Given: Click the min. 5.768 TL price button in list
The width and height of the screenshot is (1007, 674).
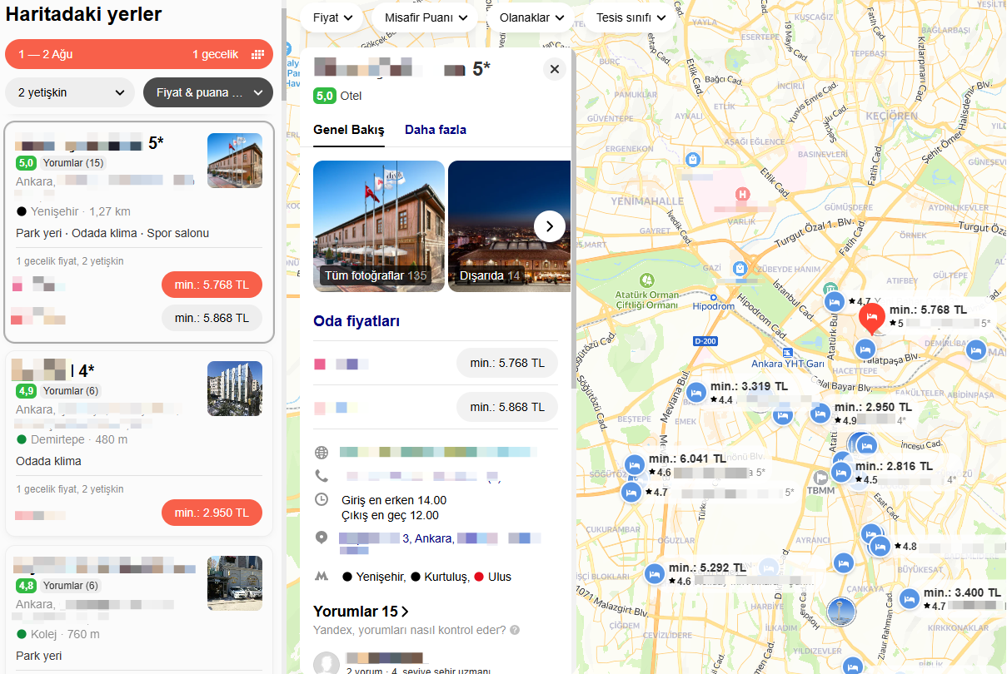Looking at the screenshot, I should pyautogui.click(x=212, y=285).
